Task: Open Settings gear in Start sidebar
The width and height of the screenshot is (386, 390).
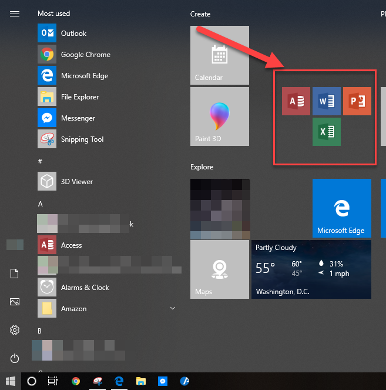Action: 15,330
